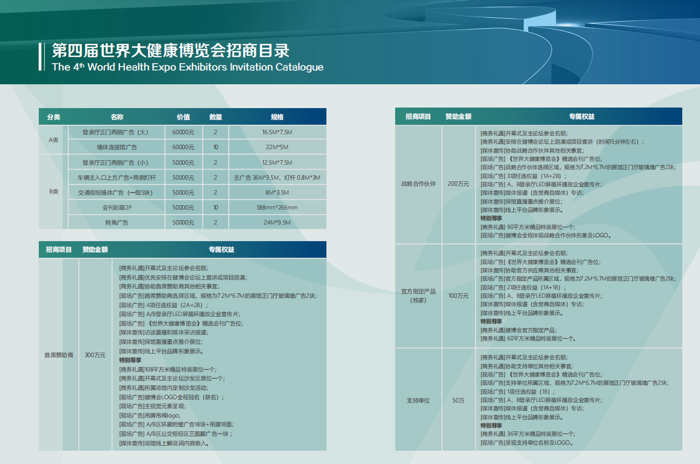
Task: Click the 会刊彩扉2P name cell
Action: tap(116, 208)
